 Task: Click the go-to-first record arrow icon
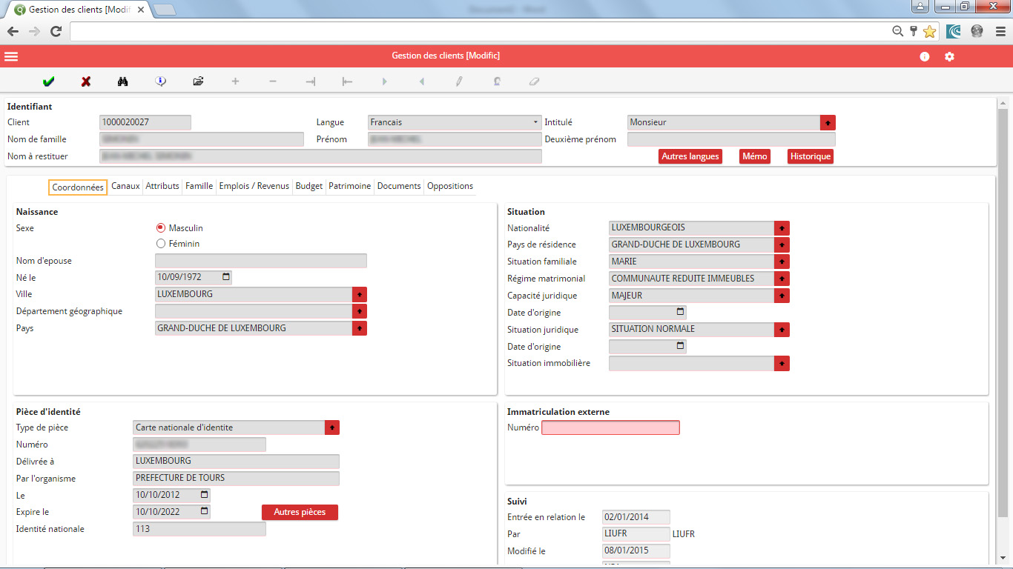click(x=347, y=81)
